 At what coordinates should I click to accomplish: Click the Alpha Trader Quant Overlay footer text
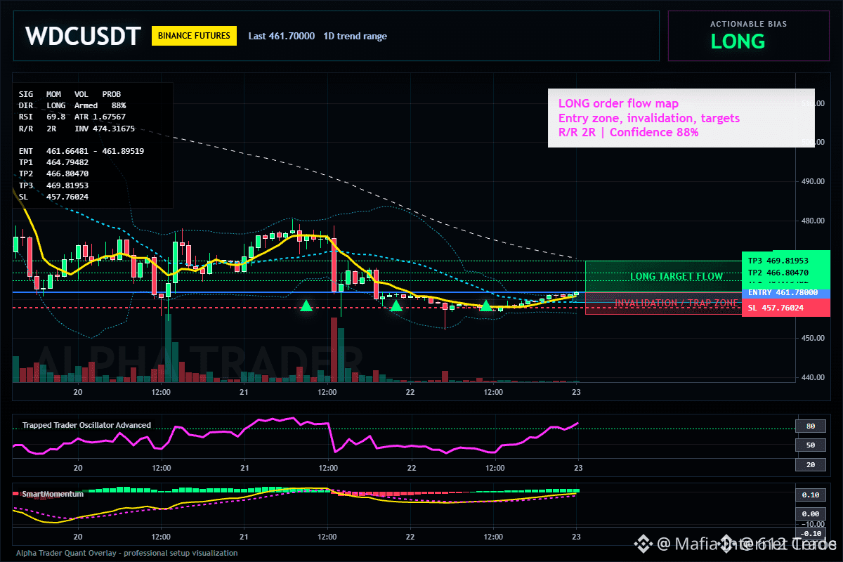tap(126, 553)
